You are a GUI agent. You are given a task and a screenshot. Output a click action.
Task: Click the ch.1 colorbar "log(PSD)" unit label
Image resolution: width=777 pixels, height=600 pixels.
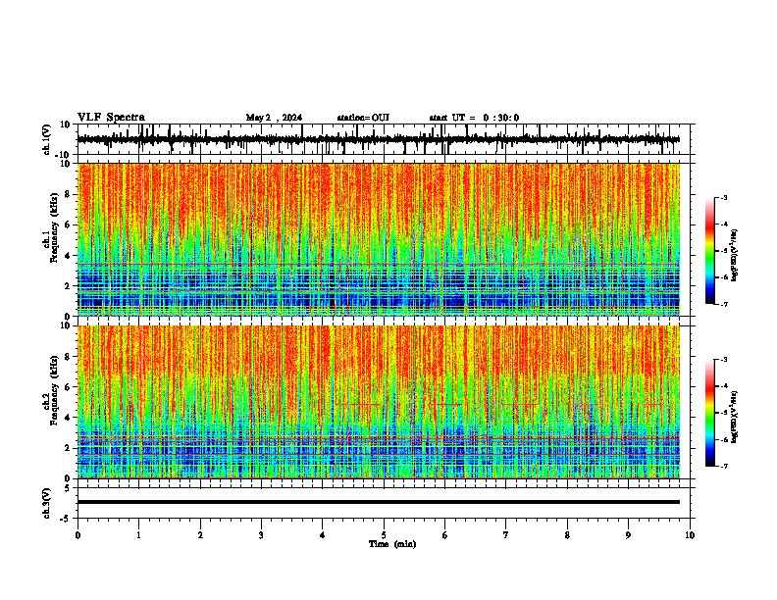pos(734,256)
